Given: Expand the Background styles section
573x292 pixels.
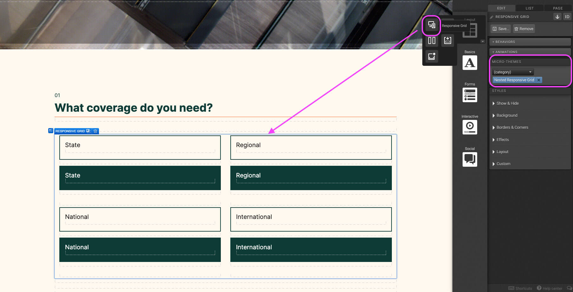Looking at the screenshot, I should pyautogui.click(x=507, y=115).
